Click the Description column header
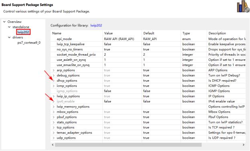The height and width of the screenshot is (151, 250). [x=217, y=33]
